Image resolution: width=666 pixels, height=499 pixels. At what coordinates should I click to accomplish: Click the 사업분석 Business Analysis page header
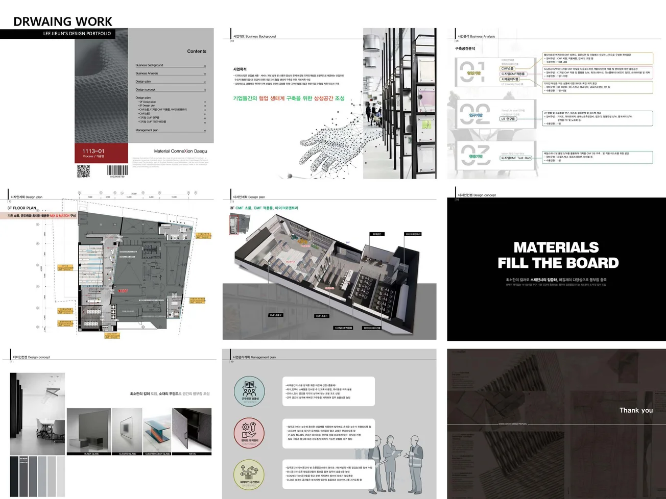(477, 37)
